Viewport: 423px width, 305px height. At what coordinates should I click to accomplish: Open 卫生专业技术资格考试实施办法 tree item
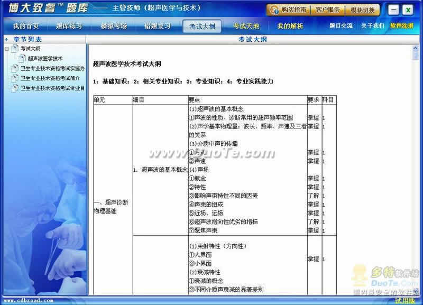click(52, 69)
